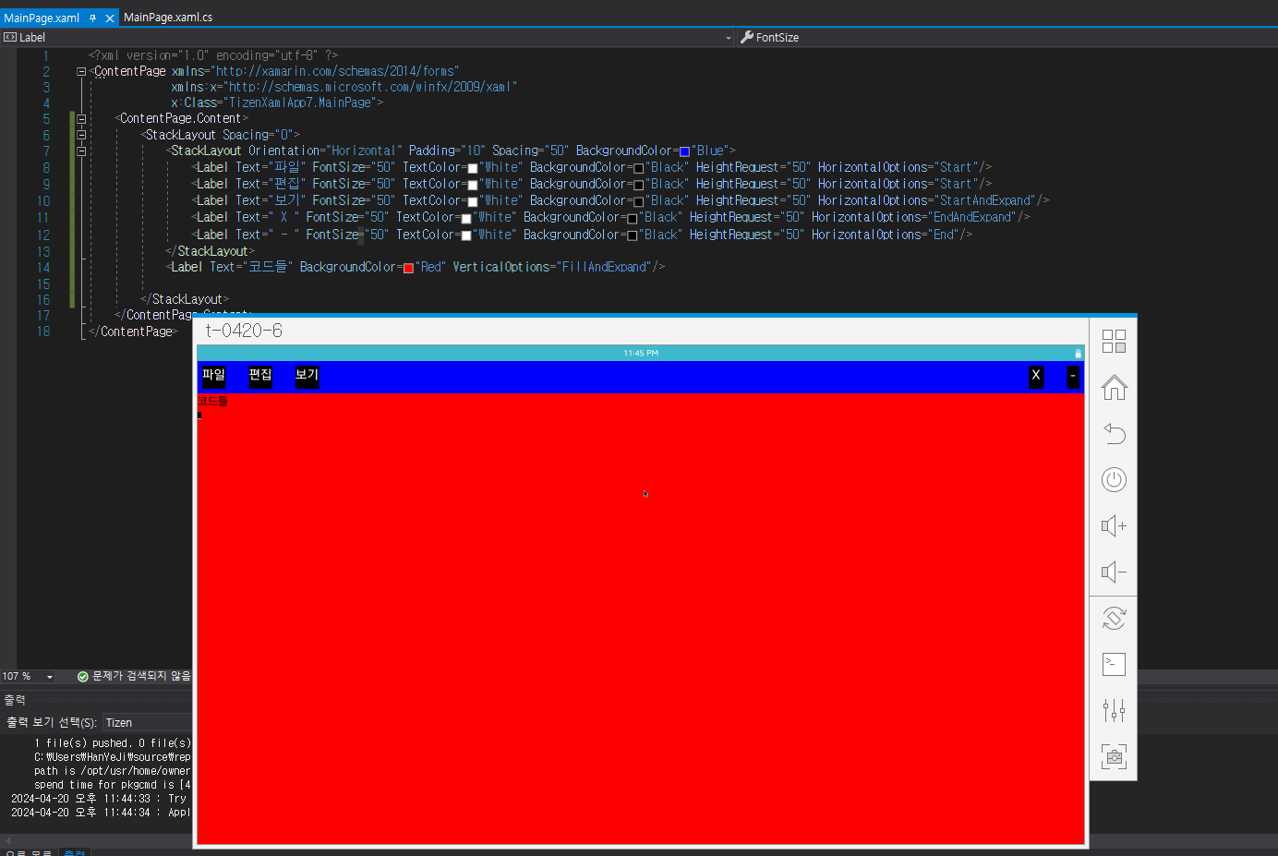Click no-issues-found status check icon
This screenshot has height=856, width=1278.
point(82,677)
